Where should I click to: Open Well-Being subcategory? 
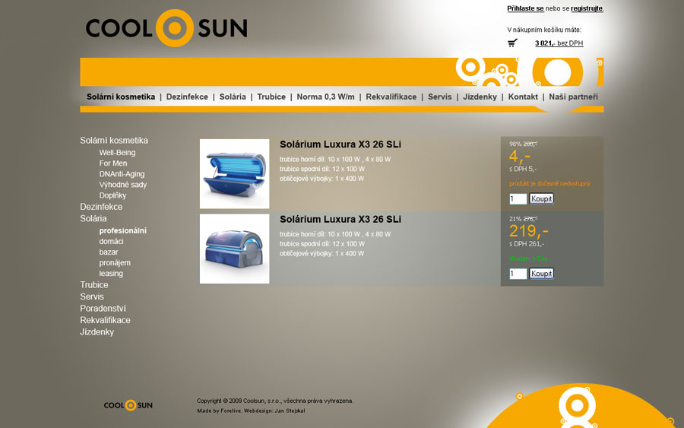tap(117, 153)
